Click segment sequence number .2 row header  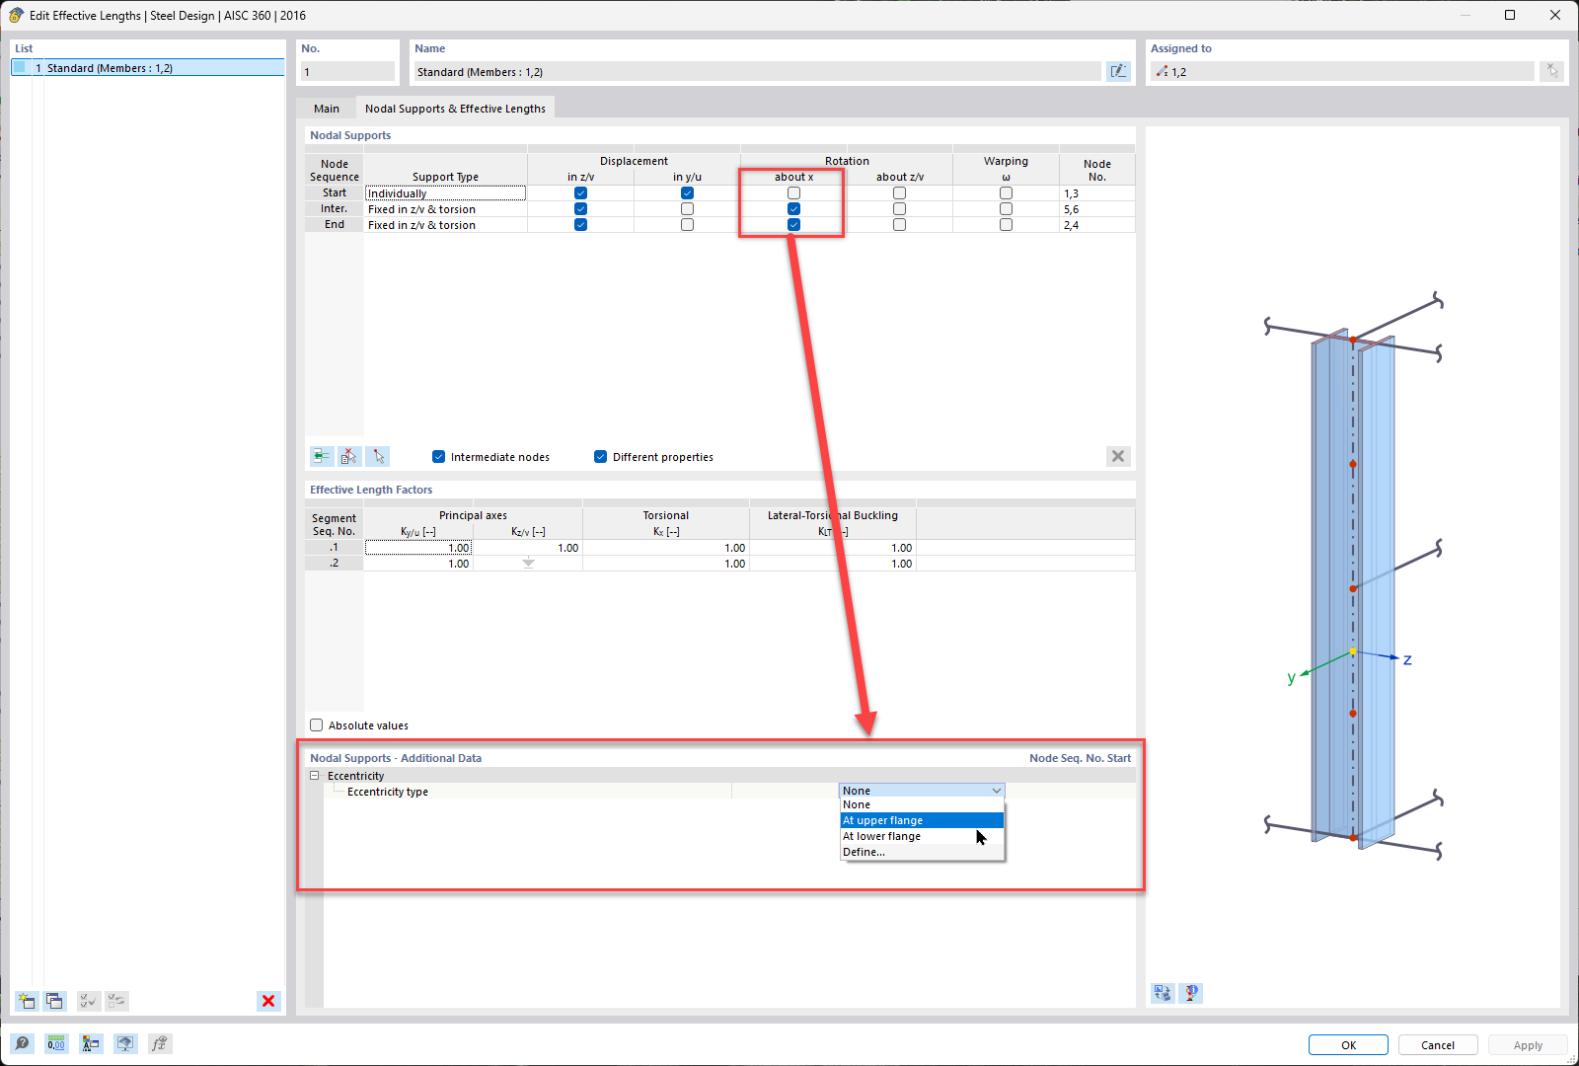click(x=335, y=564)
